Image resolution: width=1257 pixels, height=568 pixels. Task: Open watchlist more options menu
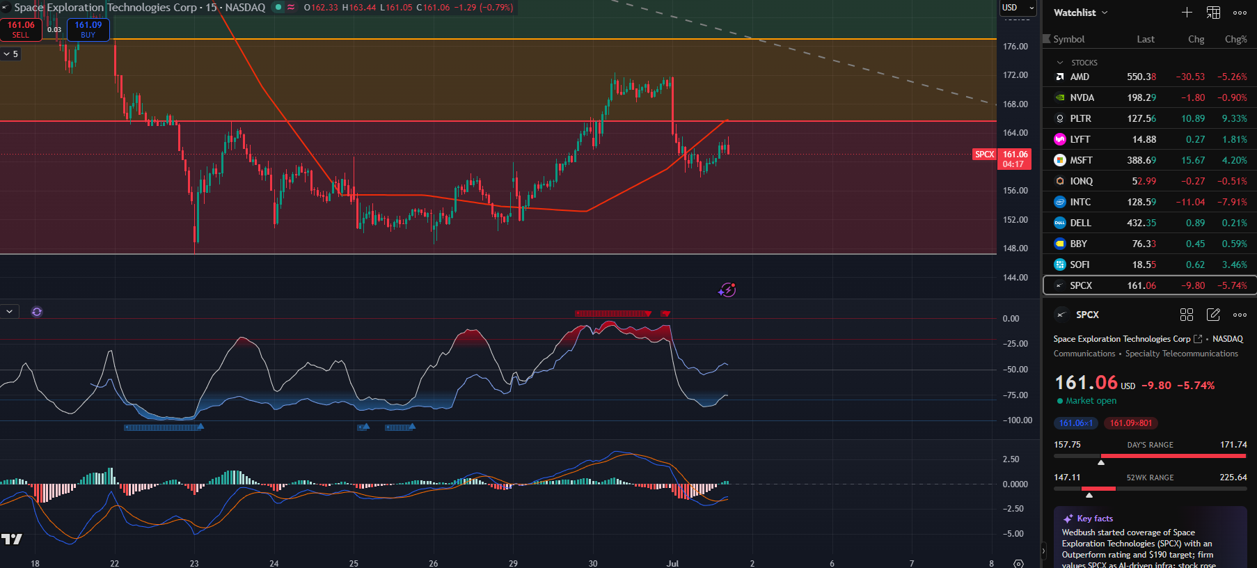1240,13
